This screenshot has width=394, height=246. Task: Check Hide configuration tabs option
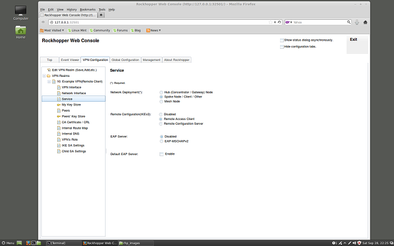tap(281, 47)
